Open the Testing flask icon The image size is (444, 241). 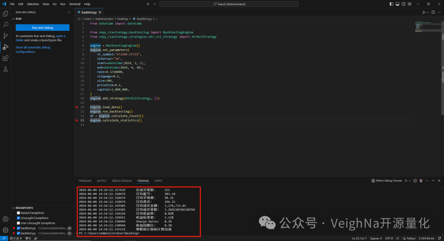point(5,69)
